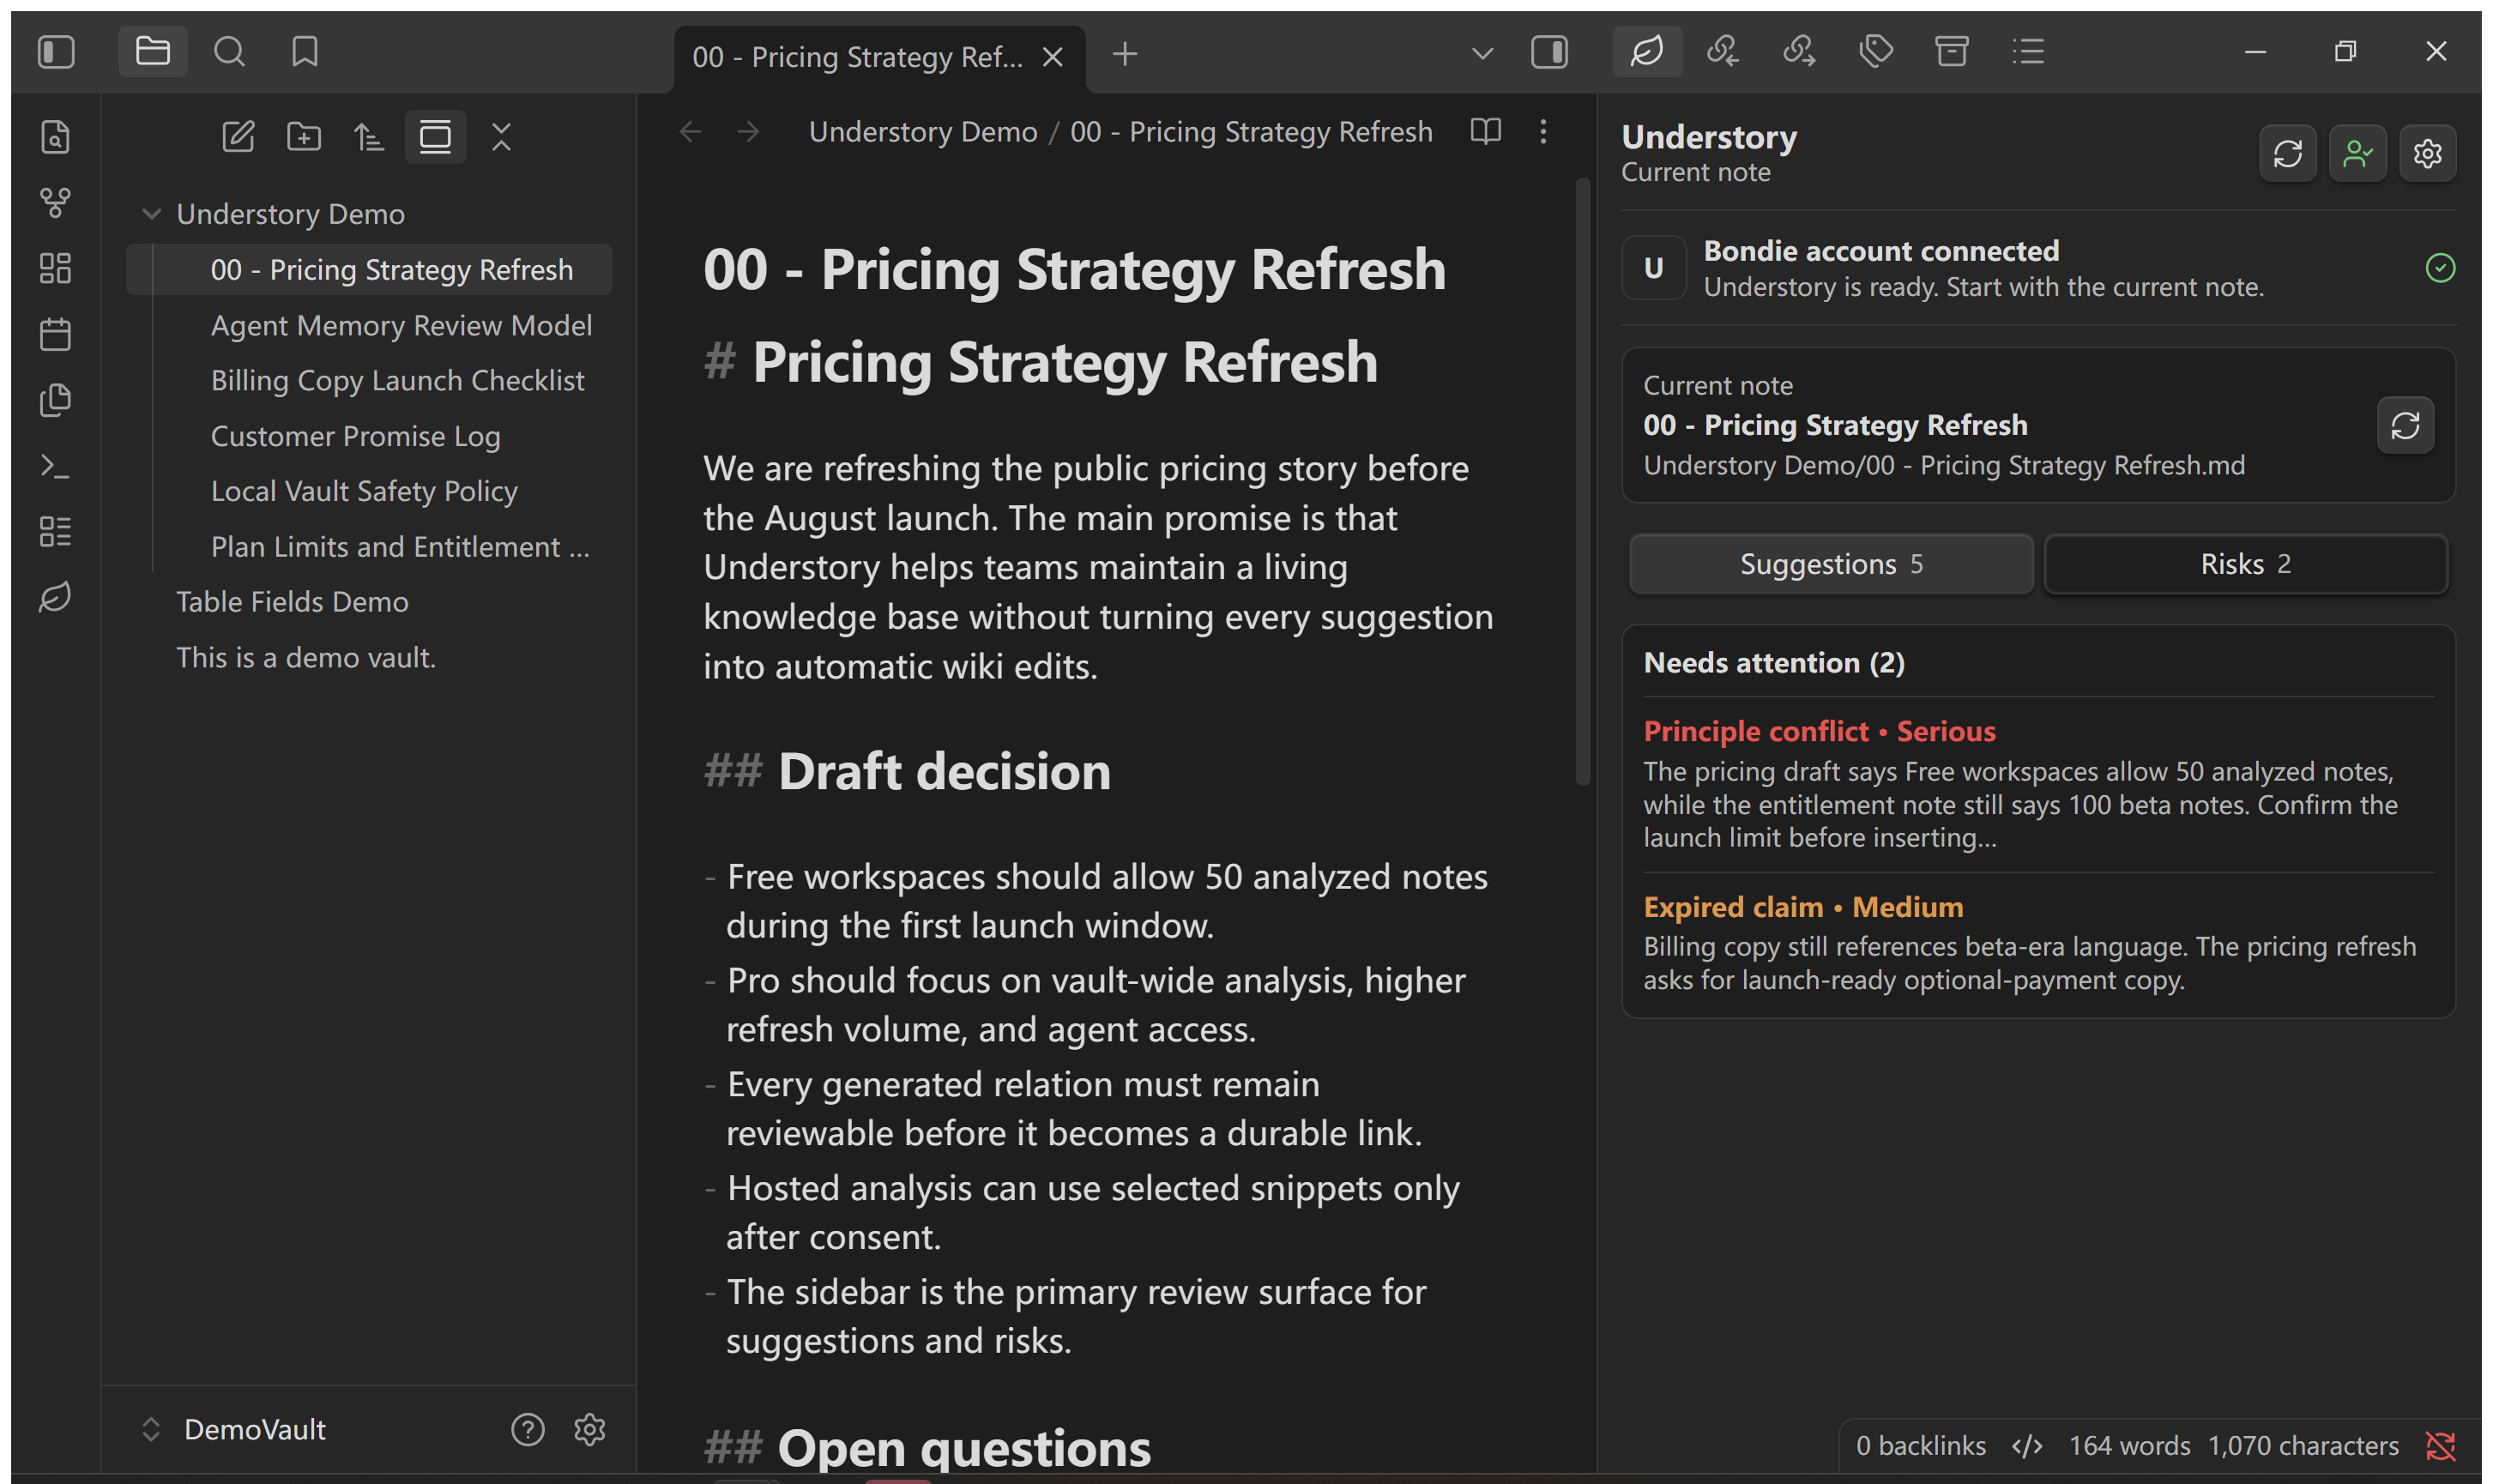Collapse all folders icon
The width and height of the screenshot is (2493, 1484).
(x=501, y=137)
